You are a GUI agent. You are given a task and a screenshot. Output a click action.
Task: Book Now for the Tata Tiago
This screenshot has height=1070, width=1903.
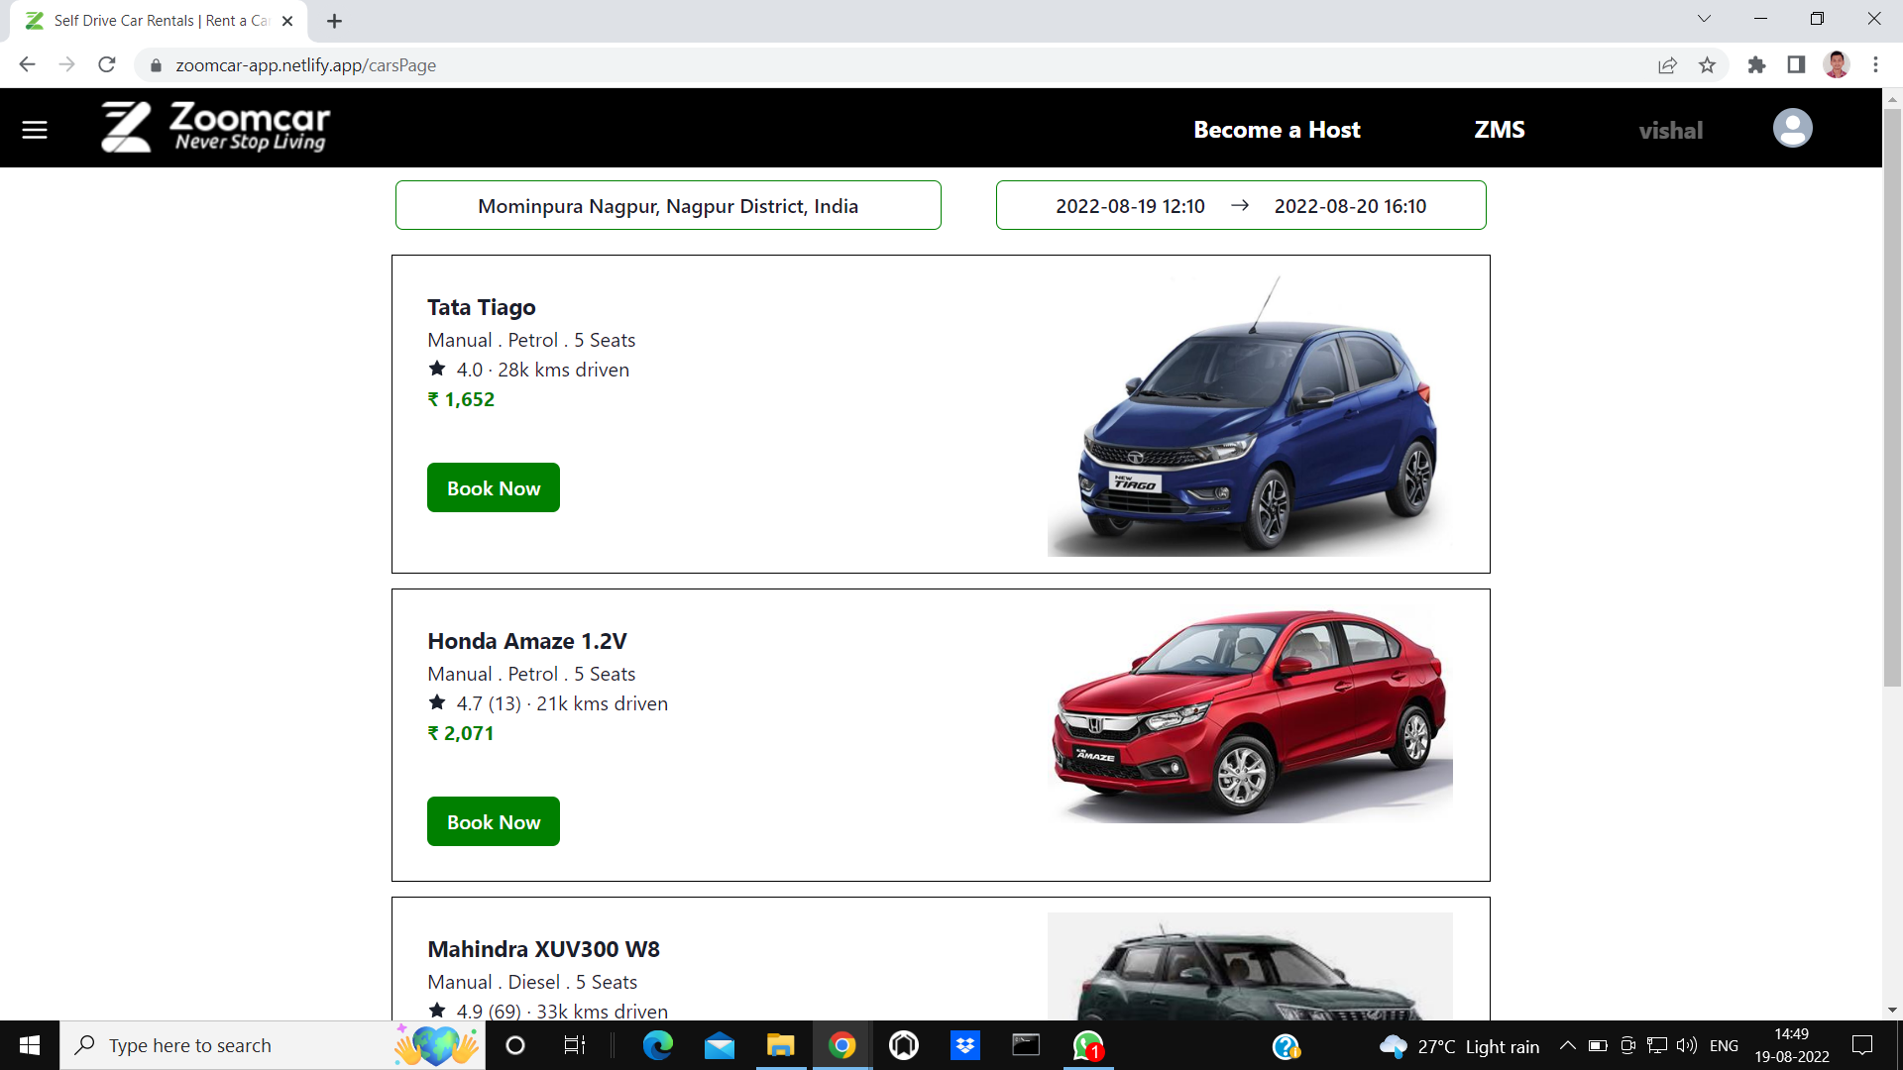[x=493, y=486]
